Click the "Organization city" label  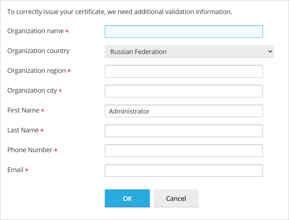click(x=32, y=91)
